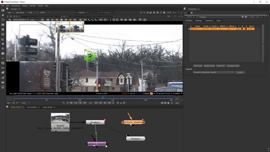This screenshot has width=270, height=152.
Task: Open the Export Transform (stabilize, baked) dropdown
Action: tap(213, 72)
